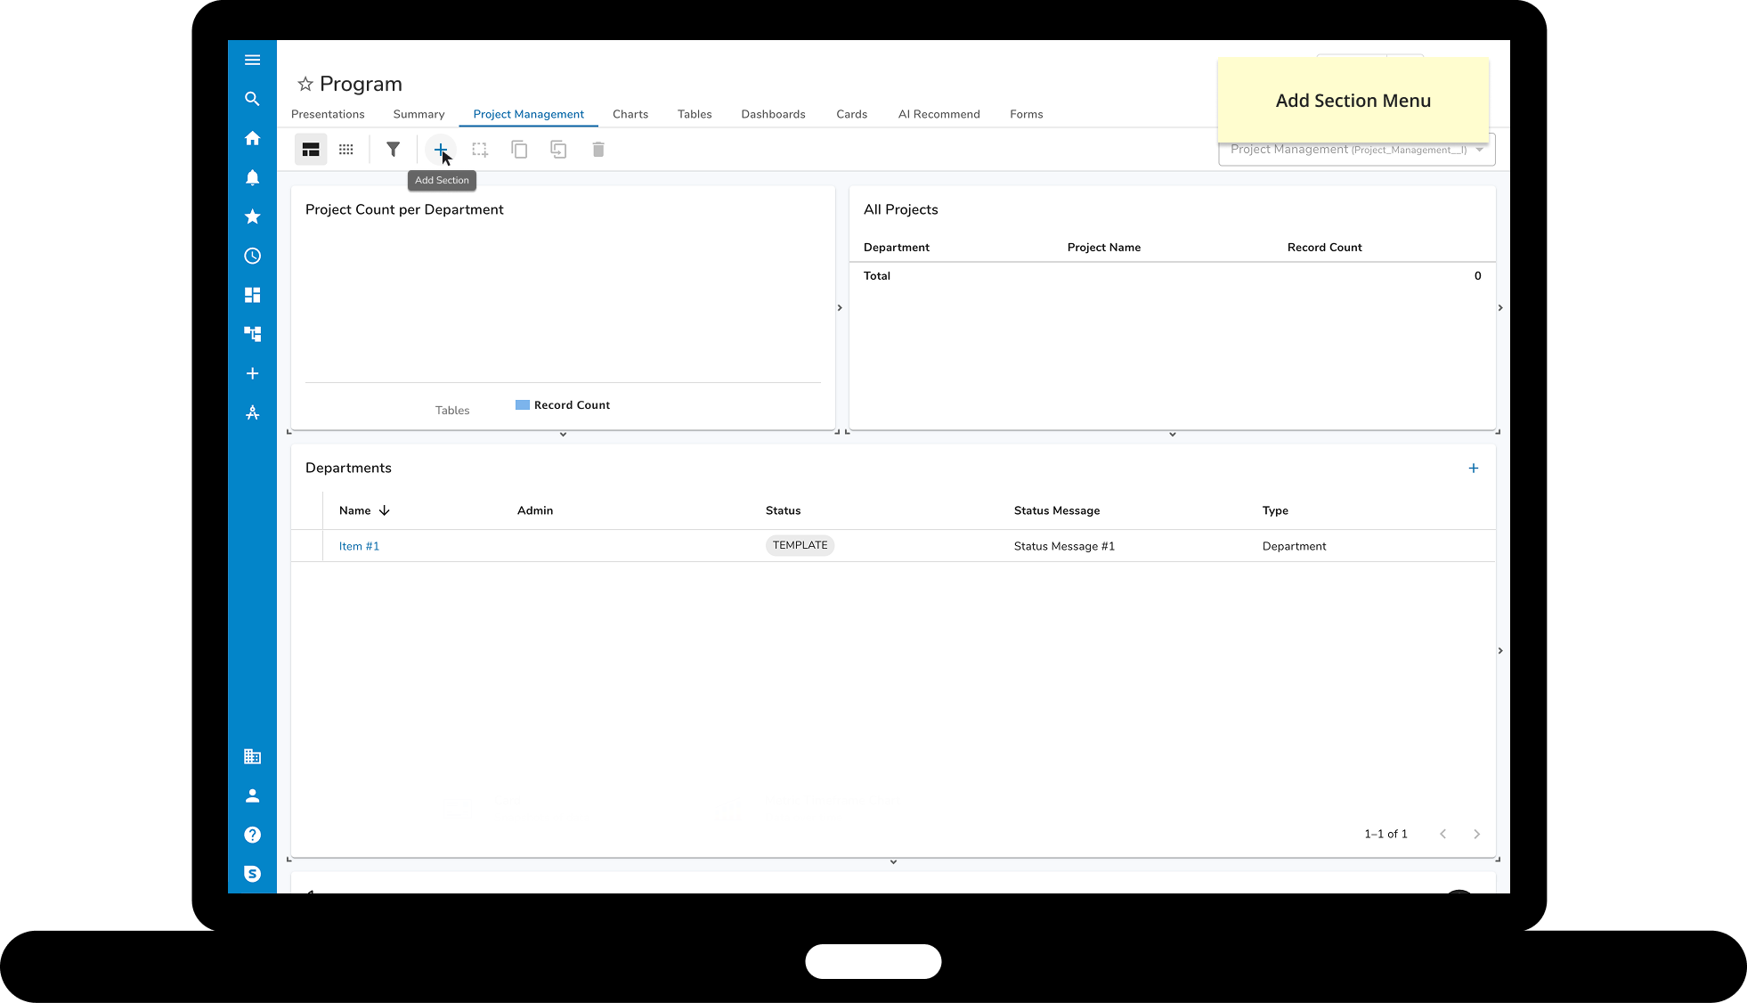
Task: Go to next page of Departments
Action: (x=1476, y=835)
